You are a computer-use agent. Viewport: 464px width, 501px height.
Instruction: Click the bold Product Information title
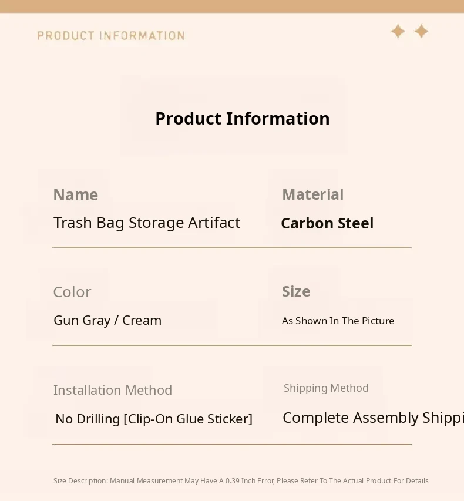point(242,119)
